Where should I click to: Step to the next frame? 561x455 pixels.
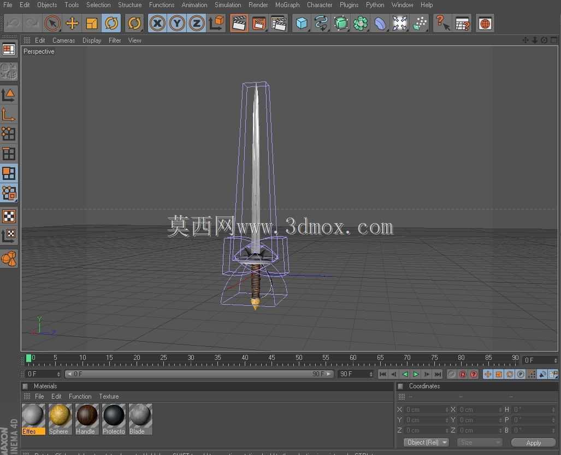(x=427, y=374)
